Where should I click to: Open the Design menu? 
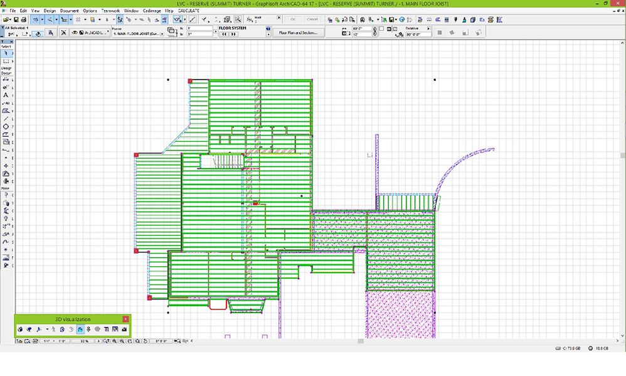[50, 11]
